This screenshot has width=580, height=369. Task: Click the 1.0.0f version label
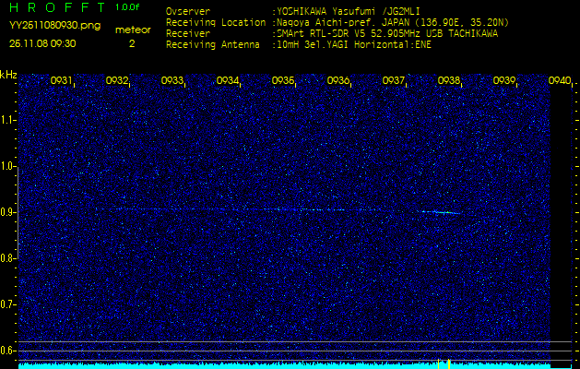(128, 7)
